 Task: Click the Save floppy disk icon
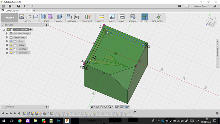point(18,6)
